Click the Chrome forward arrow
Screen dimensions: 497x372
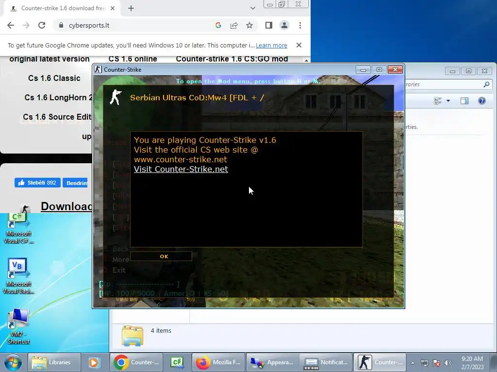[x=26, y=25]
